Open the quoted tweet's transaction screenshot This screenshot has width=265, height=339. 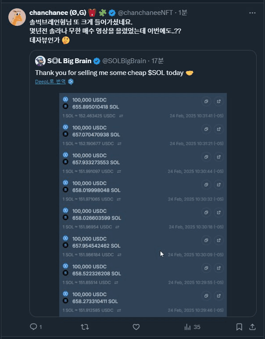[x=143, y=204]
